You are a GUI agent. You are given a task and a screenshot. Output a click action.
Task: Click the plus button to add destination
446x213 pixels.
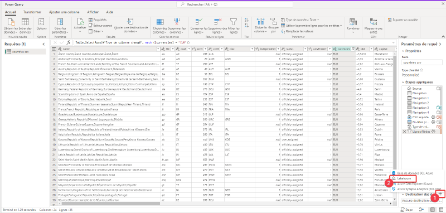point(440,194)
